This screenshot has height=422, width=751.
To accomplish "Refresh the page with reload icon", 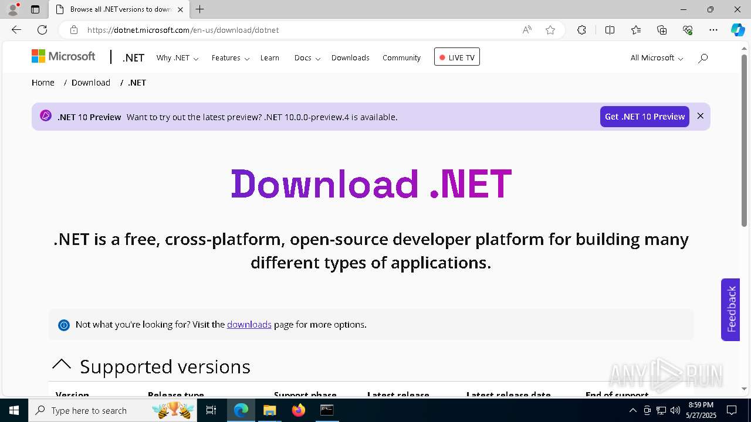I will tap(42, 30).
